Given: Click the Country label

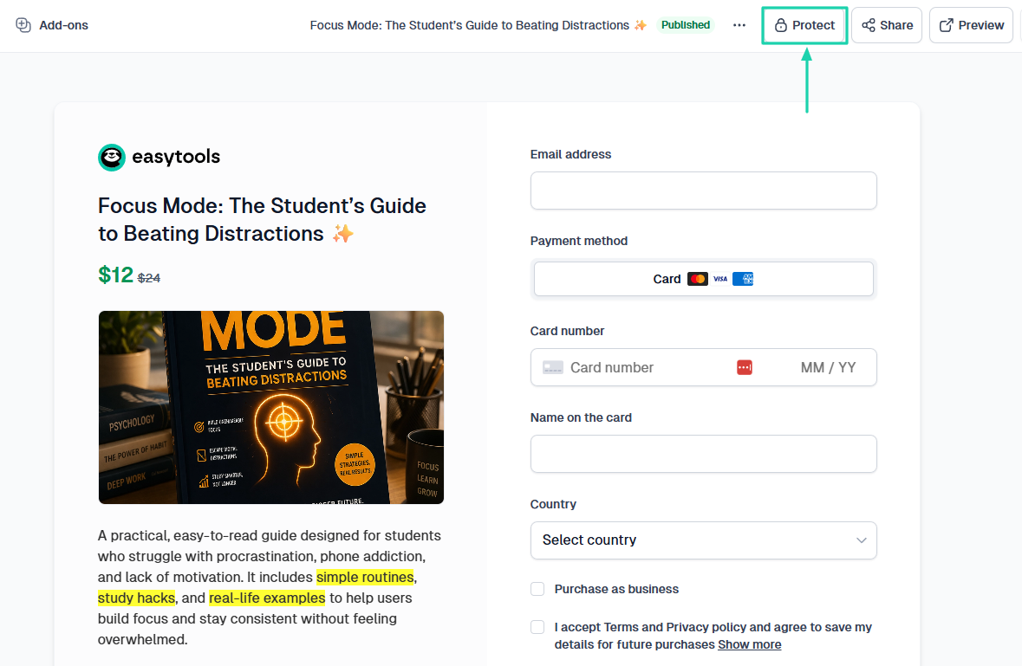Looking at the screenshot, I should point(553,505).
